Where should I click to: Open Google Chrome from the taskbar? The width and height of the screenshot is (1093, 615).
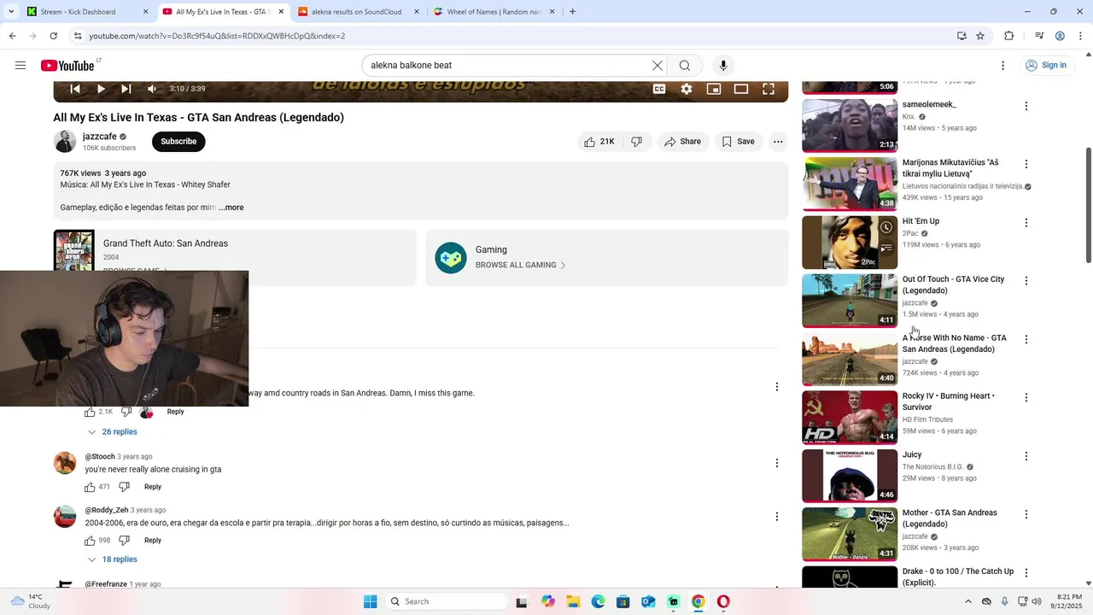click(x=698, y=601)
